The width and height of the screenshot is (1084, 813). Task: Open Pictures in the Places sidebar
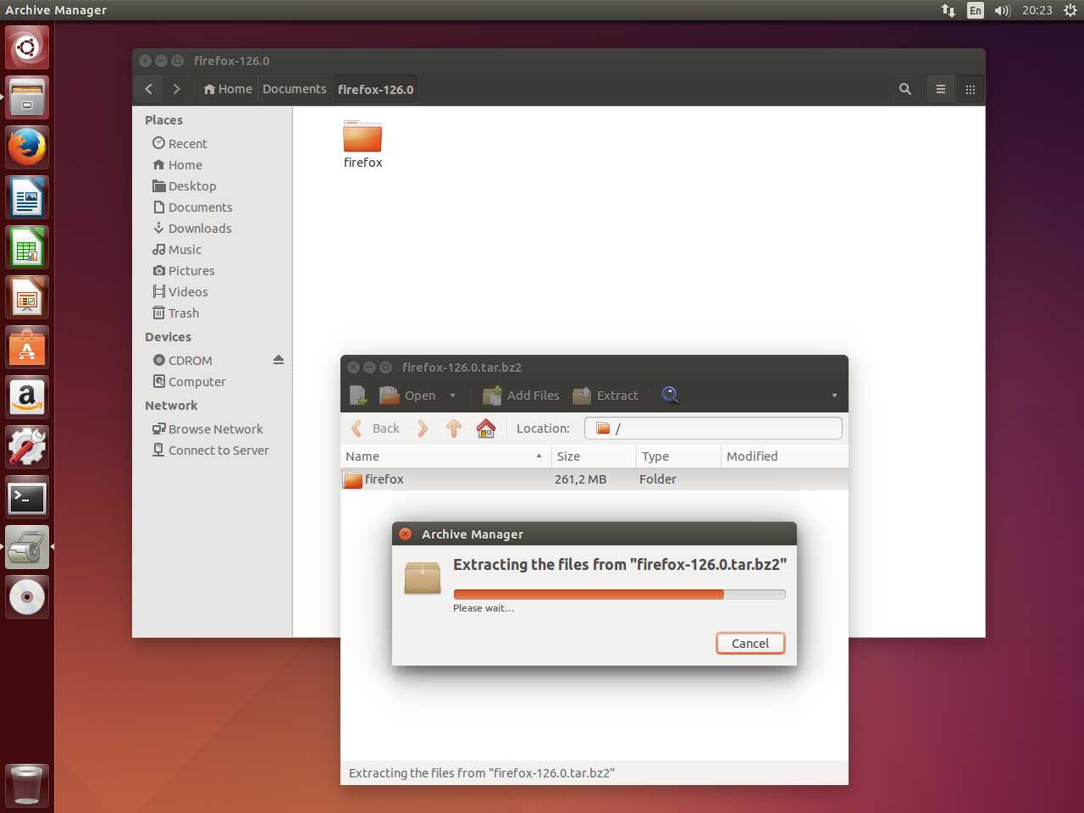[x=191, y=271]
